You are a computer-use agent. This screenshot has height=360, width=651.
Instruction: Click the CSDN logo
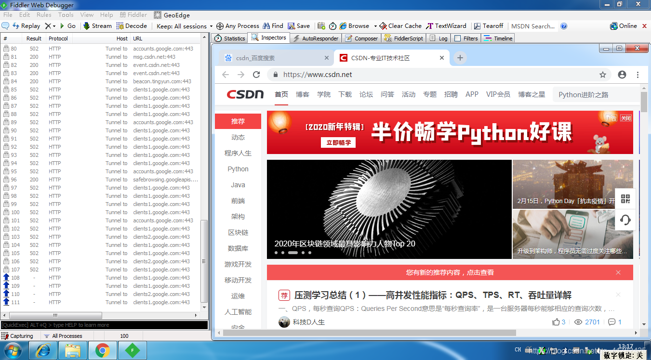(x=245, y=94)
